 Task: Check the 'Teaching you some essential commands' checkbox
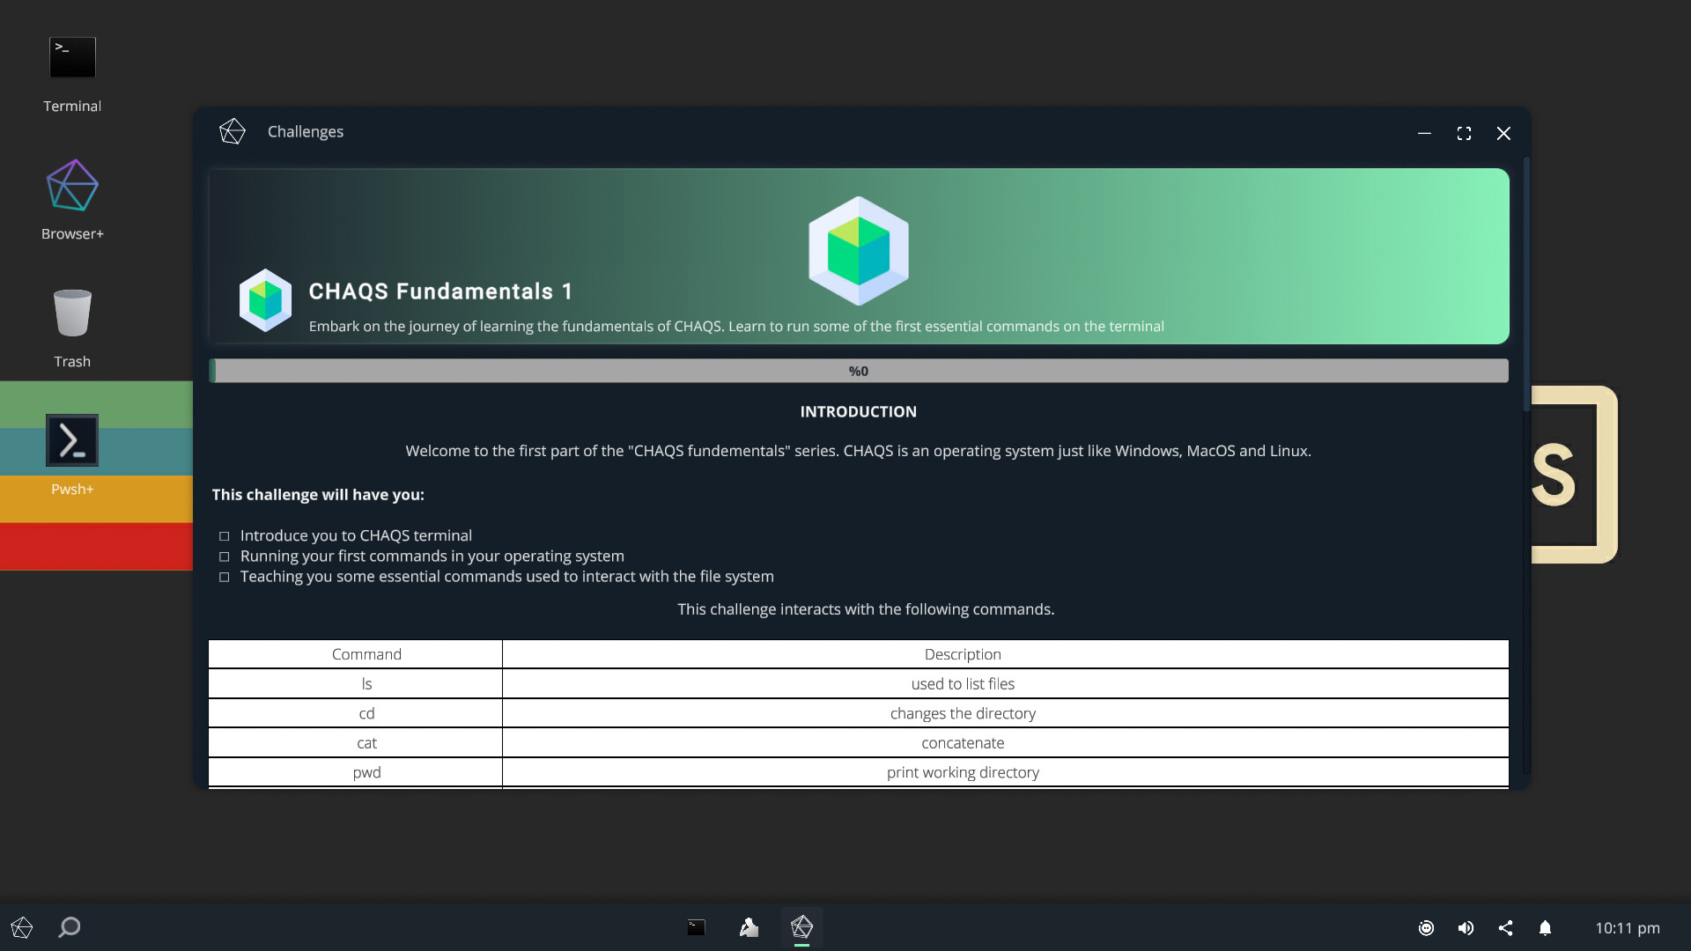pyautogui.click(x=224, y=577)
